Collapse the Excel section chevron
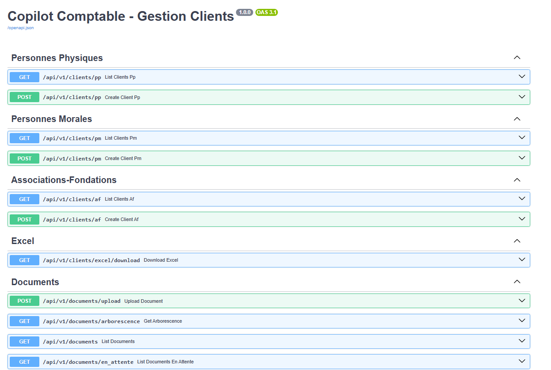Viewport: 551px width, 370px height. click(x=517, y=241)
